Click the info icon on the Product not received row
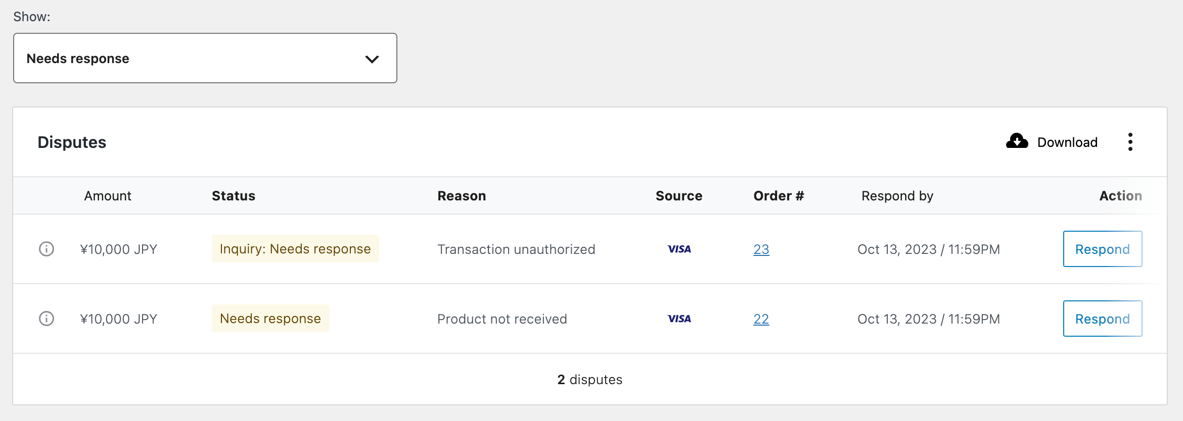 pyautogui.click(x=47, y=319)
